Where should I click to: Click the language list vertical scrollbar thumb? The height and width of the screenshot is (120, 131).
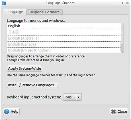122,47
